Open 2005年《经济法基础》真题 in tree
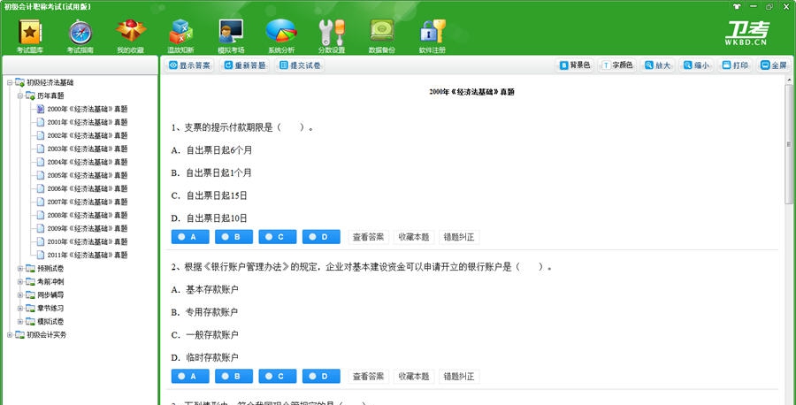 pos(88,175)
